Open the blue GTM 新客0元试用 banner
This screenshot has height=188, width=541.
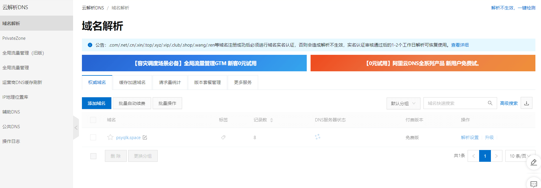pyautogui.click(x=194, y=63)
